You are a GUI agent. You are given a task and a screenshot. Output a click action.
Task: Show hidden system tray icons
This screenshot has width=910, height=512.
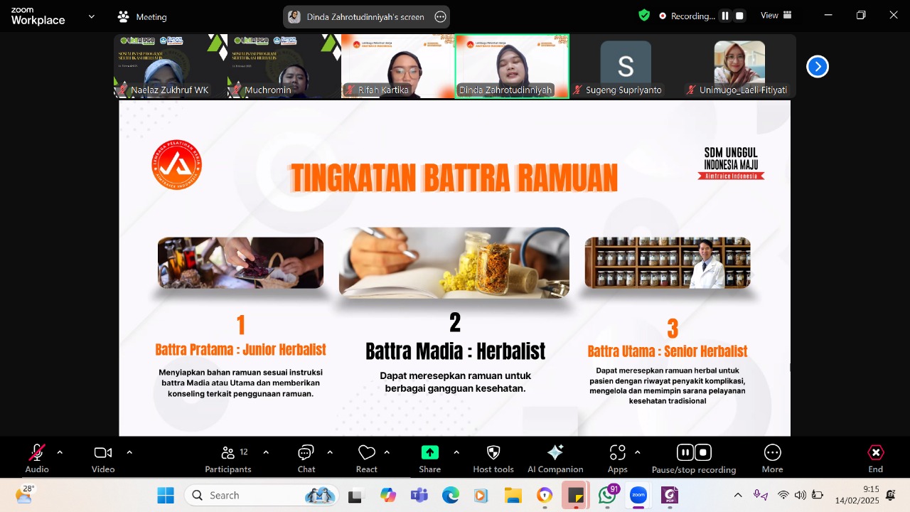(738, 495)
